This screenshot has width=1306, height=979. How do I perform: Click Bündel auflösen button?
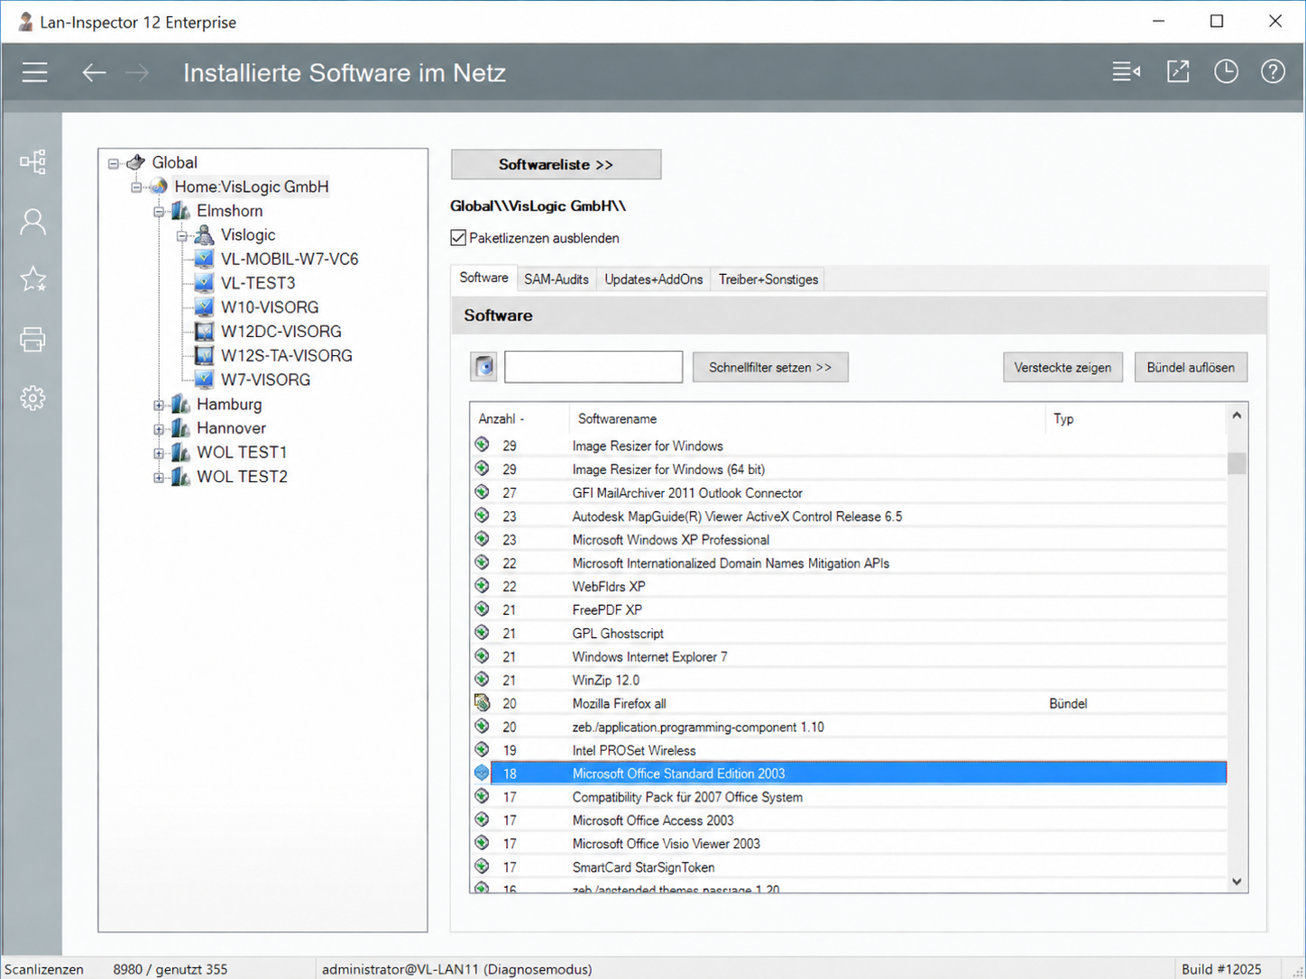pyautogui.click(x=1191, y=367)
